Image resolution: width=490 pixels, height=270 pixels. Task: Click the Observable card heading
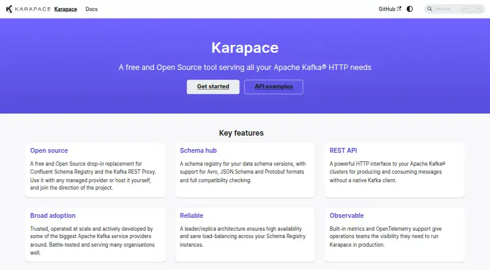click(347, 215)
